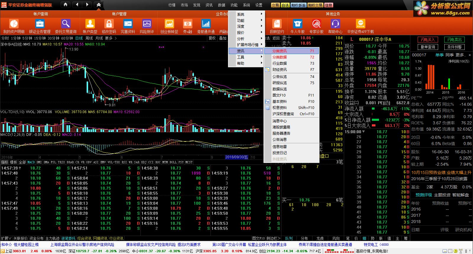This screenshot has width=473, height=254.
Task: Open 帮助中心 headset icon
Action: click(x=335, y=24)
